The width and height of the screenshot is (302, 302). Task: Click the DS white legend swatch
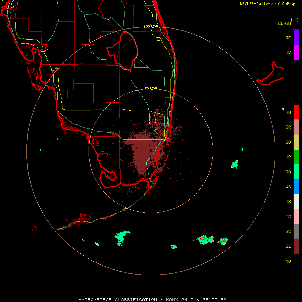click(296, 201)
